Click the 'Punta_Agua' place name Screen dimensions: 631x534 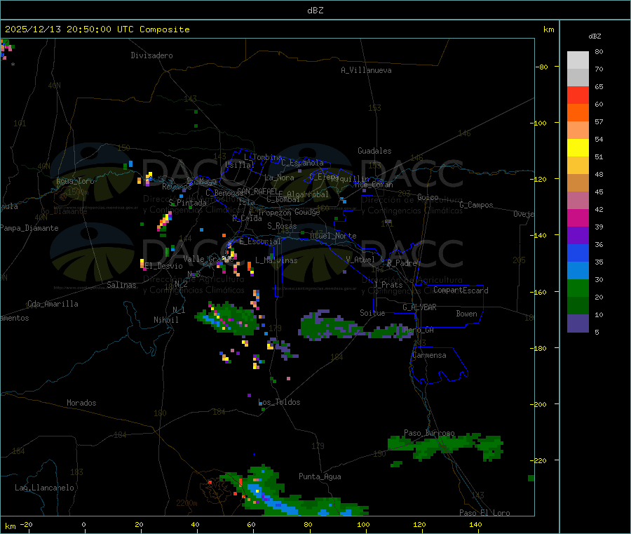(320, 476)
